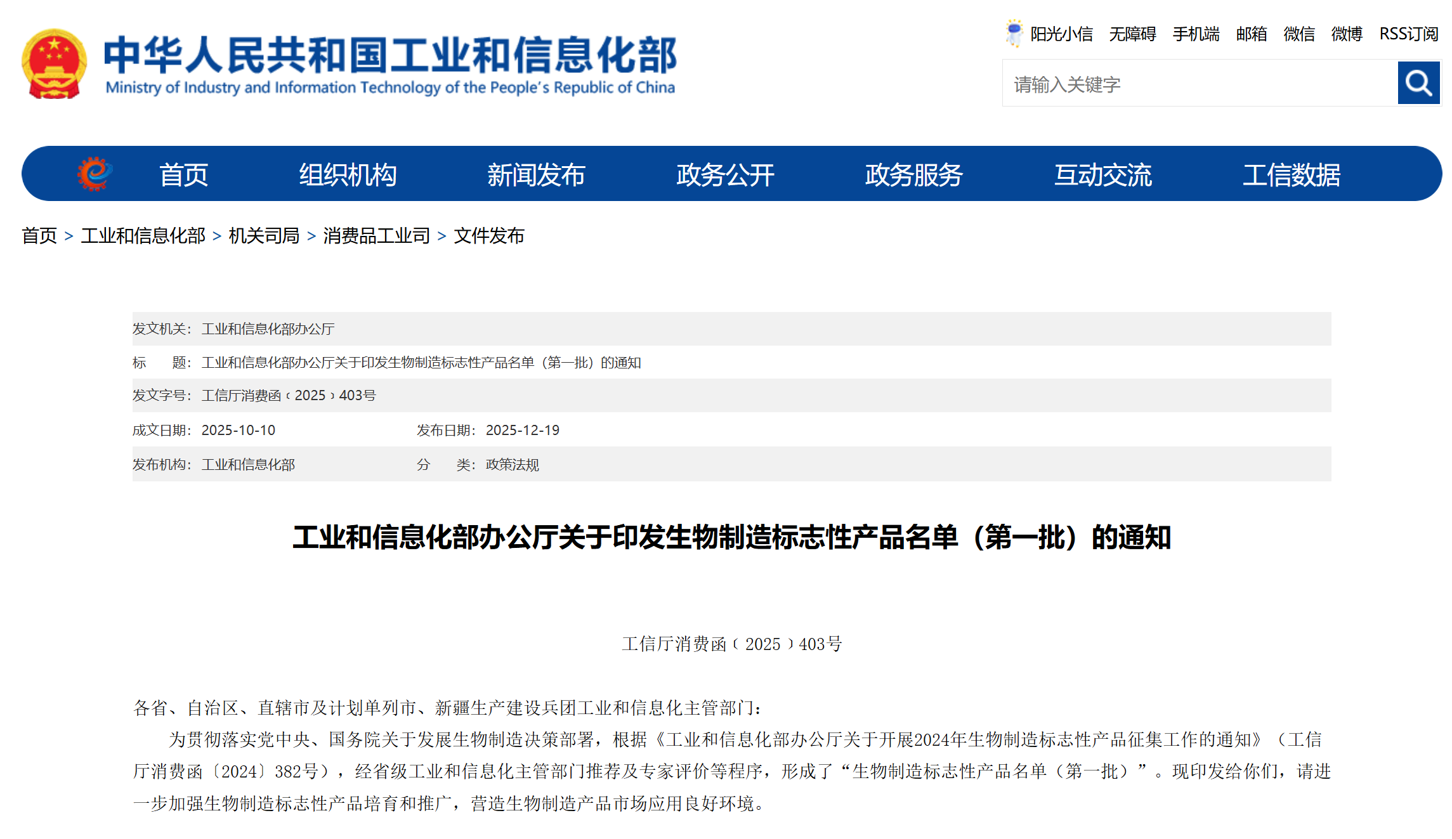The image size is (1452, 839).
Task: Click the national emblem logo
Action: (x=54, y=63)
